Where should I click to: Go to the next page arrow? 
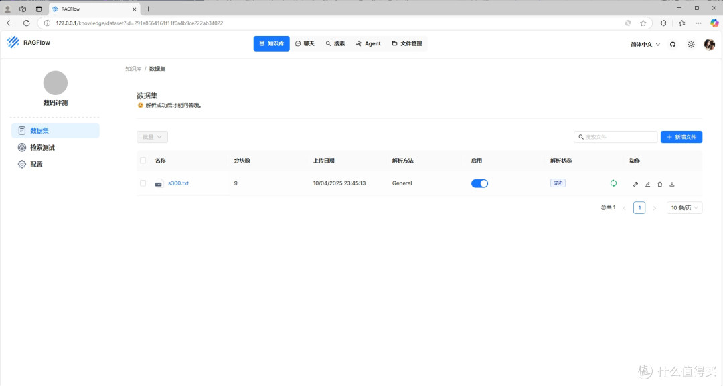pos(654,208)
